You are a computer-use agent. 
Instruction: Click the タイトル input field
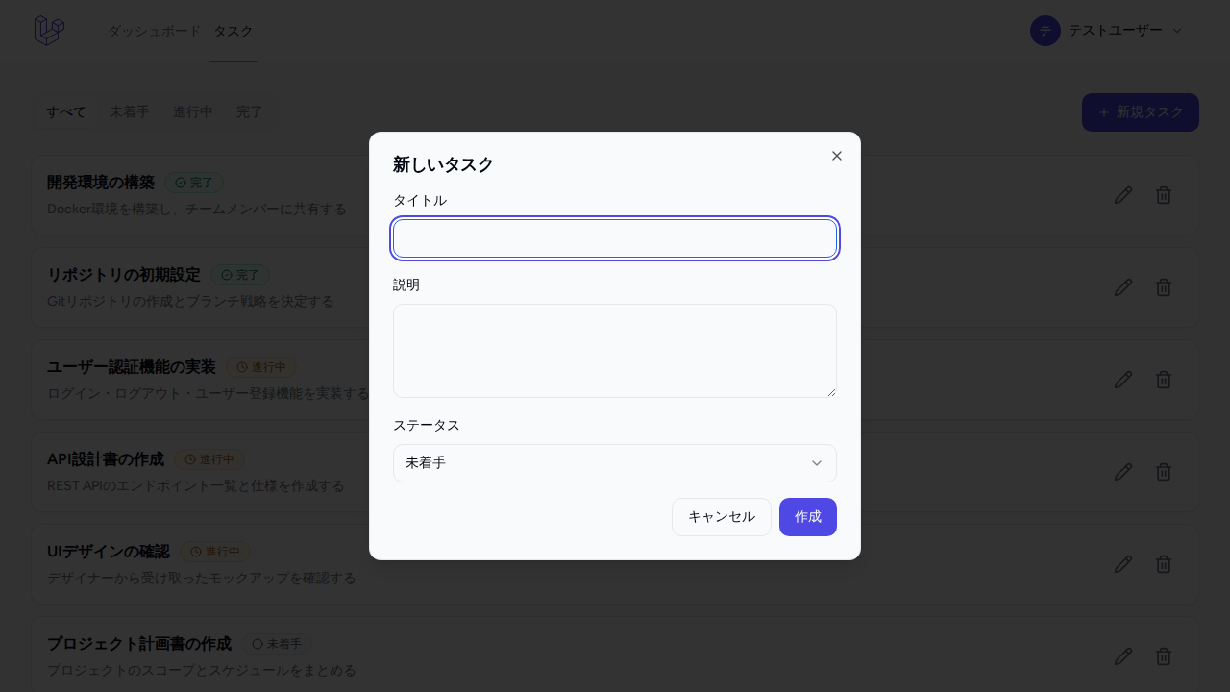[x=615, y=238]
